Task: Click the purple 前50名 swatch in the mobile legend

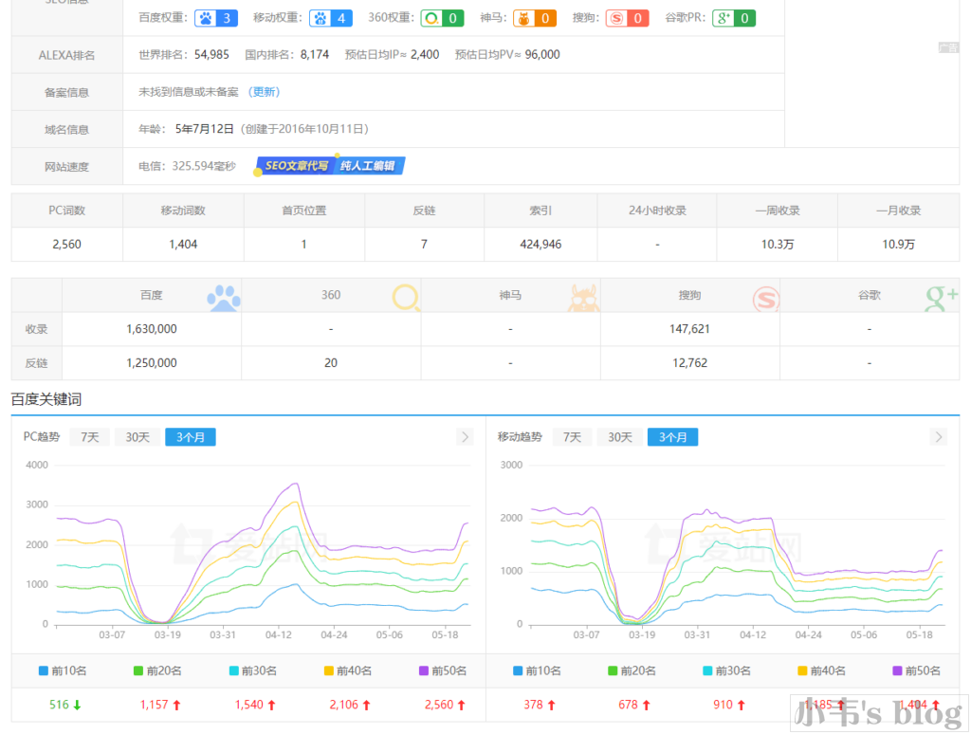Action: (x=897, y=670)
